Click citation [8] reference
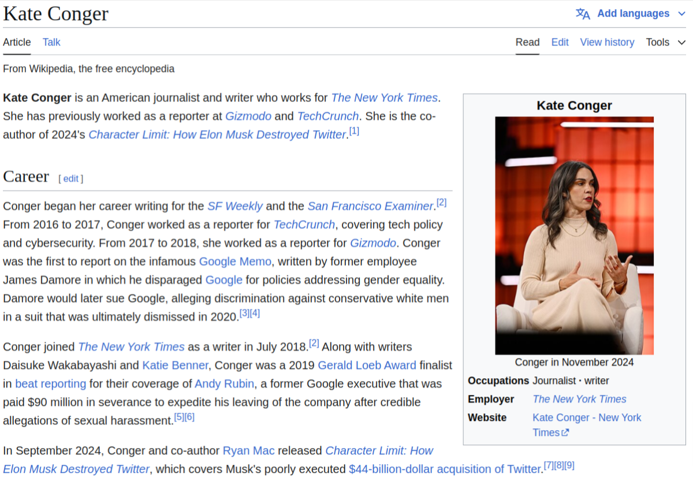Image resolution: width=693 pixels, height=485 pixels. point(559,466)
